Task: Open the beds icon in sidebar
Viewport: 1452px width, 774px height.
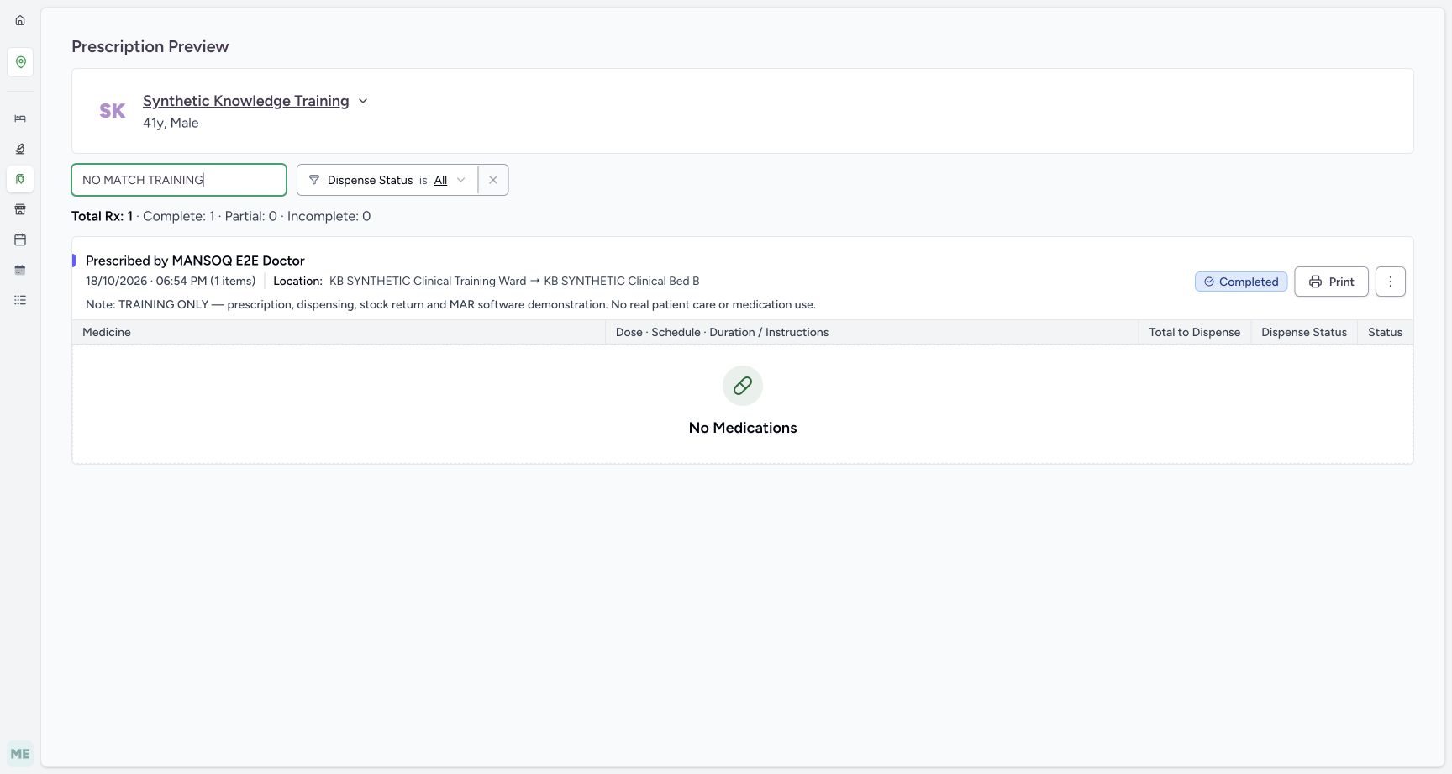Action: 20,118
